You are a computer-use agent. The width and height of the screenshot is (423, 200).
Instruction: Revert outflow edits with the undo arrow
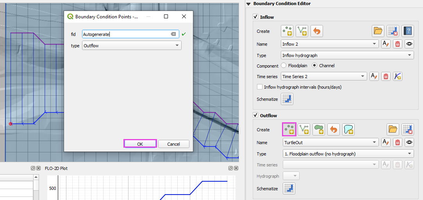point(333,129)
